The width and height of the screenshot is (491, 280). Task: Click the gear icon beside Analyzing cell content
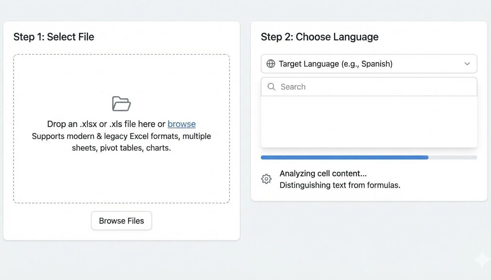(266, 179)
